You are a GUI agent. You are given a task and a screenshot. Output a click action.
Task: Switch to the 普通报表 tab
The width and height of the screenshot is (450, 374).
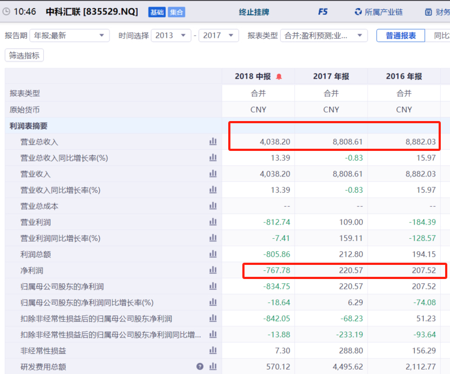pyautogui.click(x=401, y=35)
